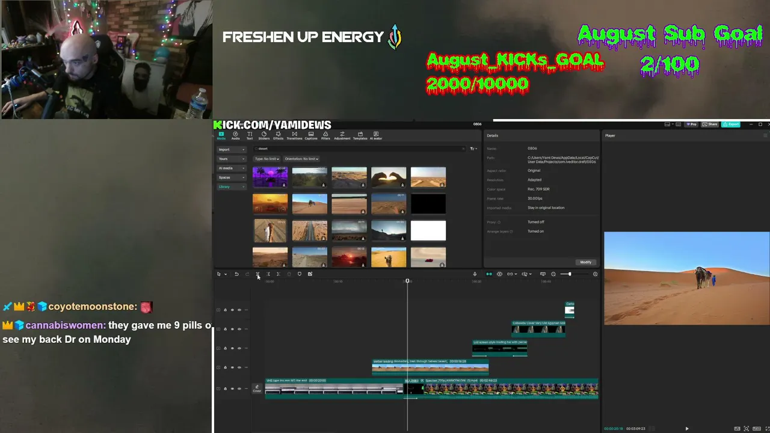Split the clip at the playhead
This screenshot has height=433, width=770.
click(257, 274)
